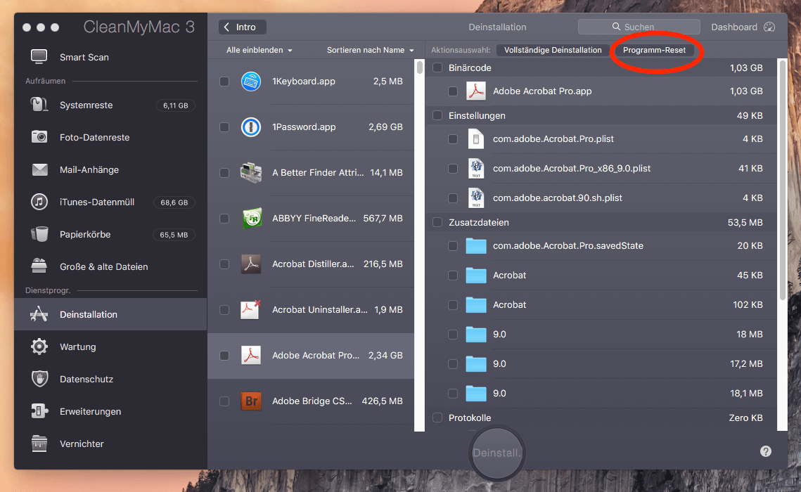Image resolution: width=801 pixels, height=492 pixels.
Task: Tick the 9.0 folder 17,2 MB checkbox
Action: tap(453, 364)
